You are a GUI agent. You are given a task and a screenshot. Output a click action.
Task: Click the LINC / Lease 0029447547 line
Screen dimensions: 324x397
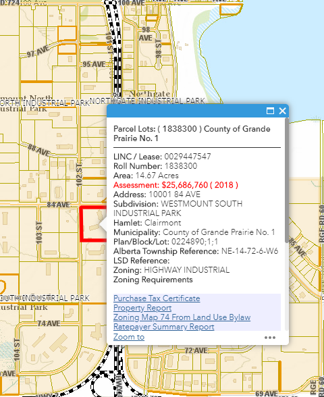click(162, 157)
